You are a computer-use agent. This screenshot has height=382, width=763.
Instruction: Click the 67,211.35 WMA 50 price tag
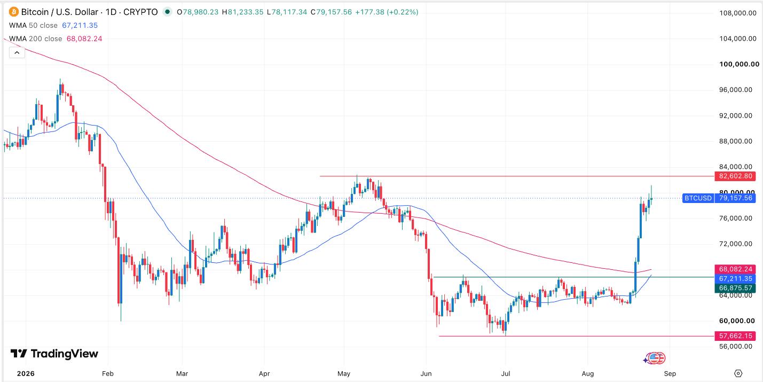pyautogui.click(x=736, y=279)
